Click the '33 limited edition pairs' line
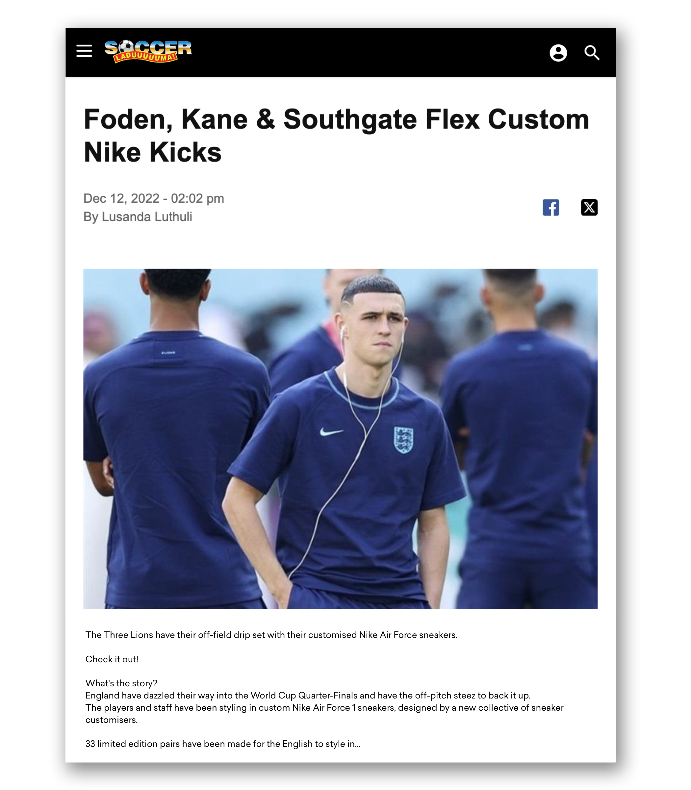This screenshot has width=691, height=790. tap(222, 744)
